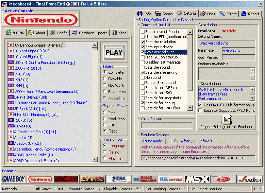Choose the Lynx console logo
This screenshot has width=265, height=193.
93,179
